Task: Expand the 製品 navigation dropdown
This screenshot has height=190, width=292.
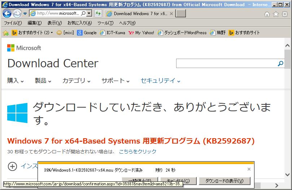Action: [x=43, y=81]
